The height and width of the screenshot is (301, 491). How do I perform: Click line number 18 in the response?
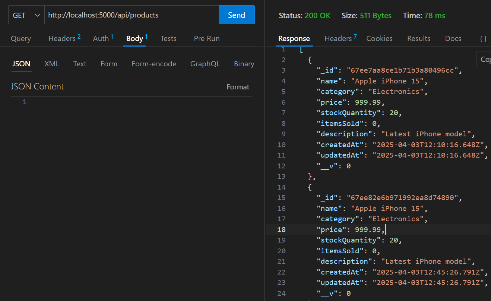pos(281,229)
